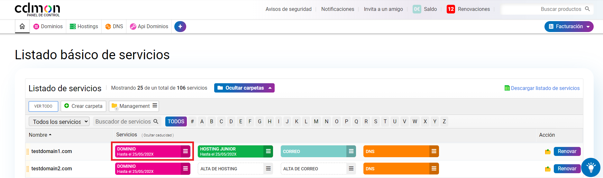
Task: Expand the Facturación dropdown
Action: click(x=569, y=27)
